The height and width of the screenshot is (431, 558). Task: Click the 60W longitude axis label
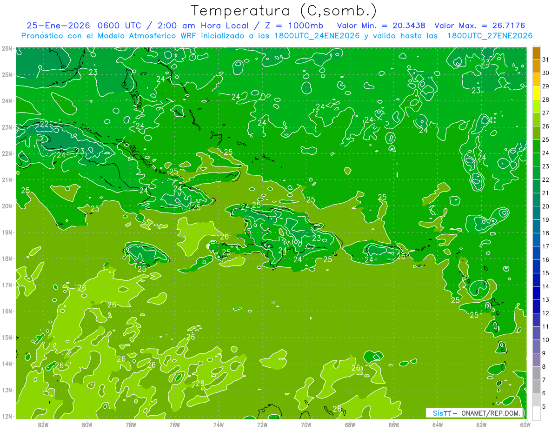click(525, 424)
